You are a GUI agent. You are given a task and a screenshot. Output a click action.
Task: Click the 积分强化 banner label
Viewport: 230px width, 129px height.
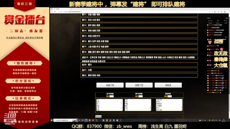point(23,81)
